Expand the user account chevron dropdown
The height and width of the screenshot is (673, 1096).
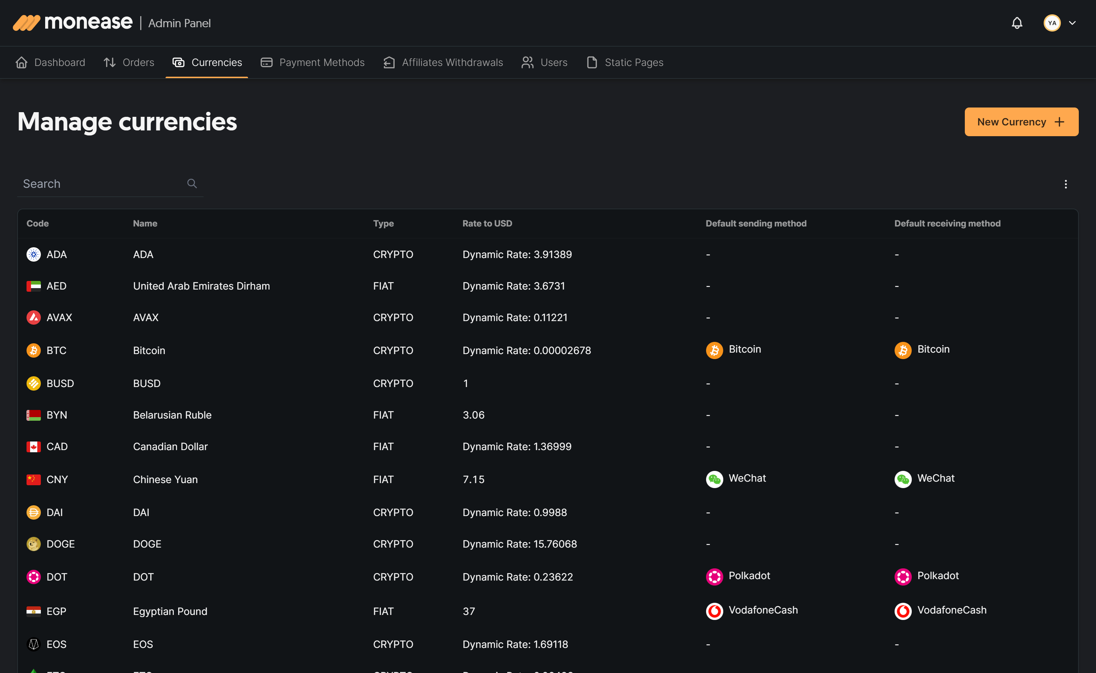click(x=1072, y=23)
